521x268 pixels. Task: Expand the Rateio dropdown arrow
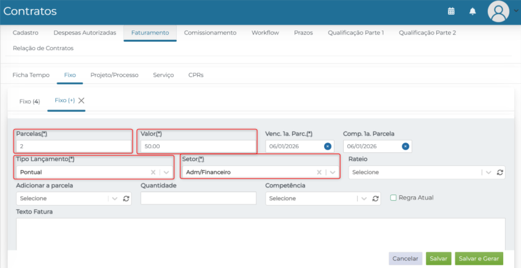pos(488,173)
